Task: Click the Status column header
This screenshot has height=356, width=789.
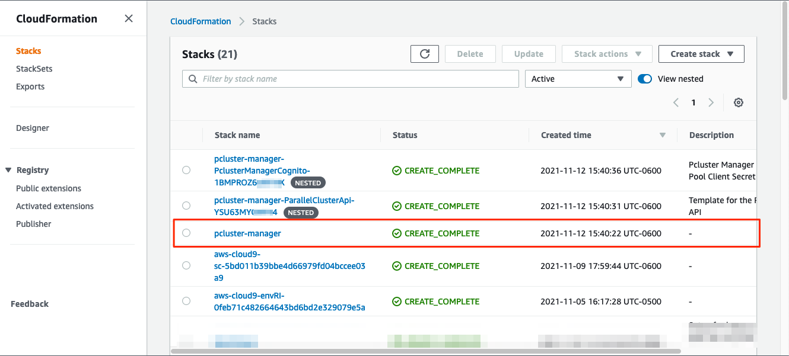Action: click(x=405, y=135)
